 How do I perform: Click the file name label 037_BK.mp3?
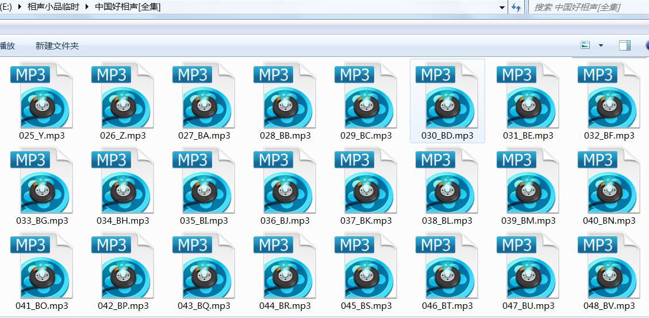[366, 221]
